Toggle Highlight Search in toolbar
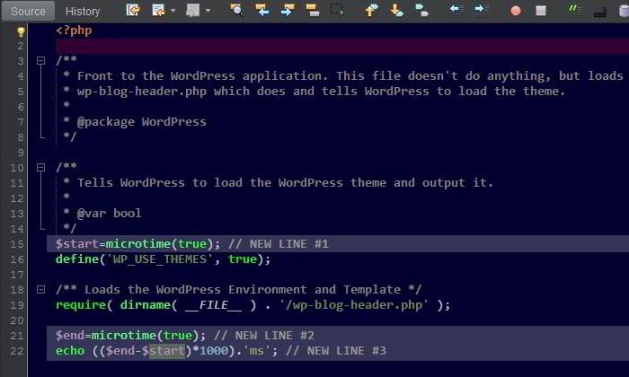The image size is (629, 377). coord(313,11)
